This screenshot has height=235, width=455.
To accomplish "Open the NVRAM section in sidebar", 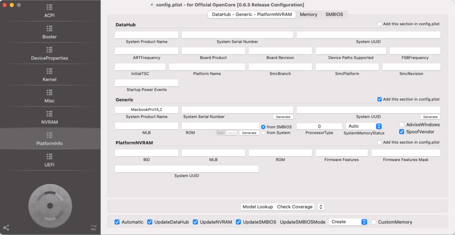I will coord(49,117).
